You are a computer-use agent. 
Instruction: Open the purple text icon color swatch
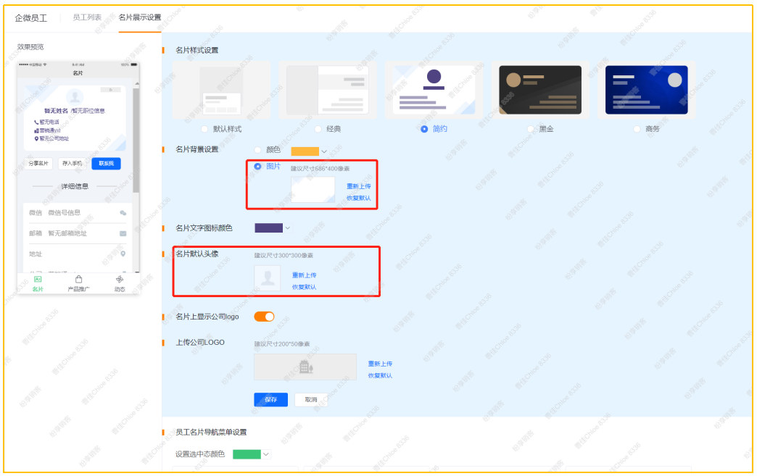point(268,228)
